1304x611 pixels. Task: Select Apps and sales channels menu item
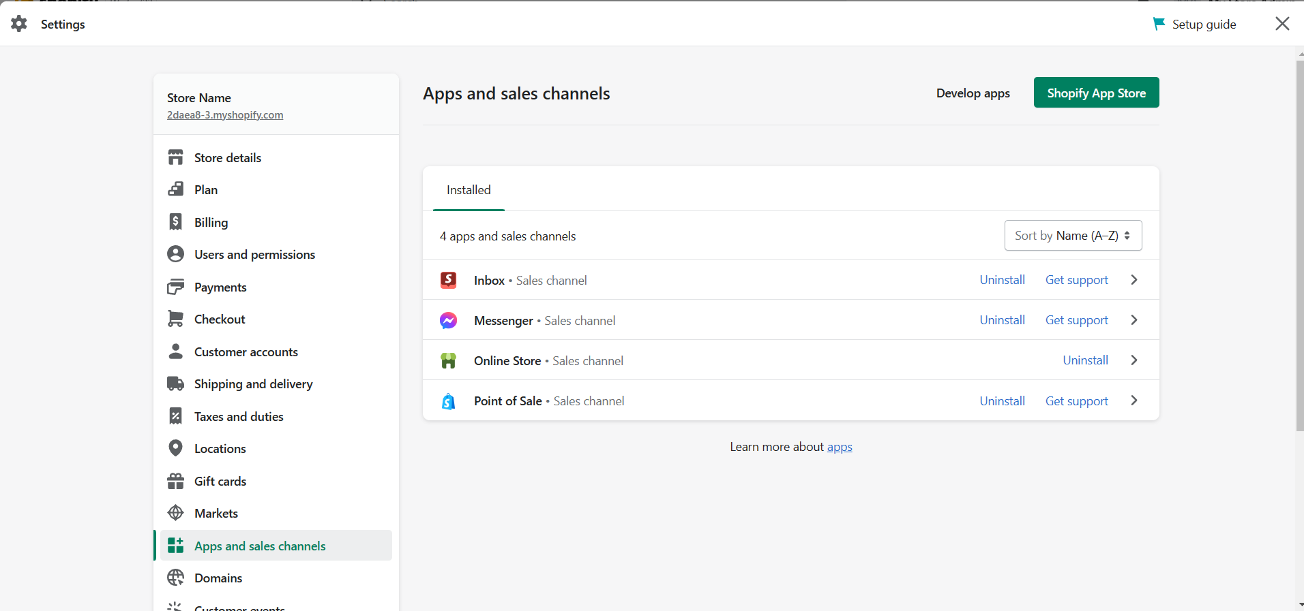[276, 546]
